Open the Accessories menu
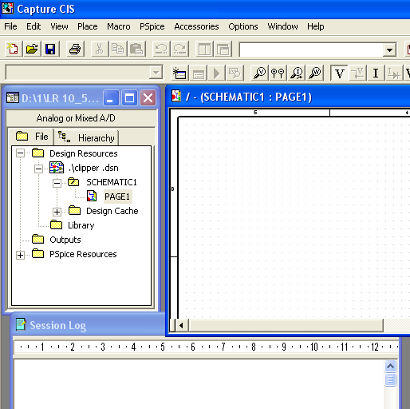Screen dimensions: 410x409 196,26
